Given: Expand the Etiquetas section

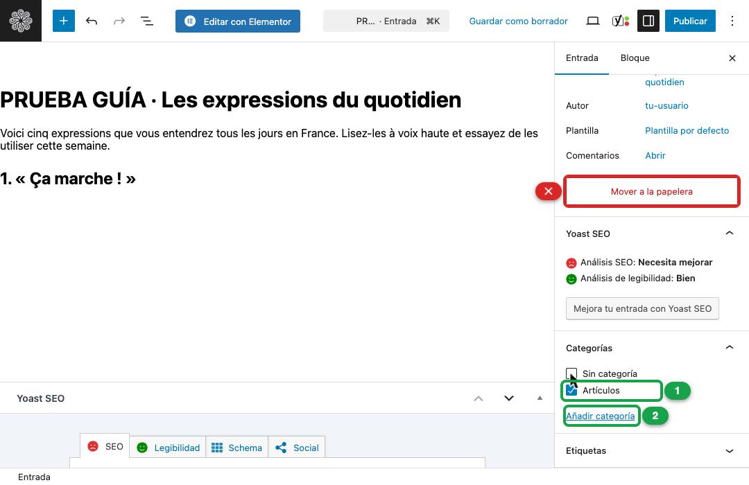Looking at the screenshot, I should coord(730,450).
